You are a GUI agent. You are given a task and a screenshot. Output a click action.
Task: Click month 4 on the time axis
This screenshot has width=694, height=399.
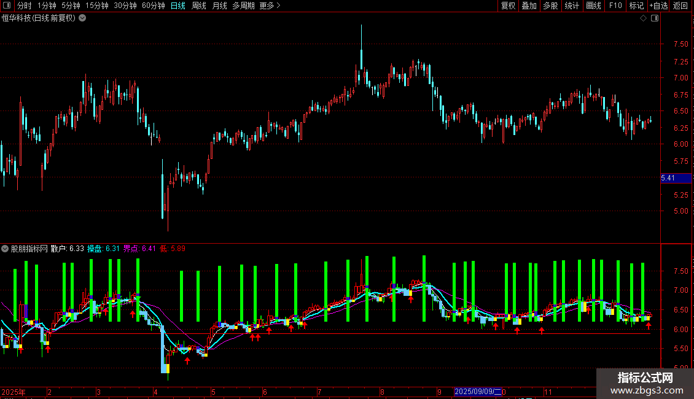tap(155, 392)
